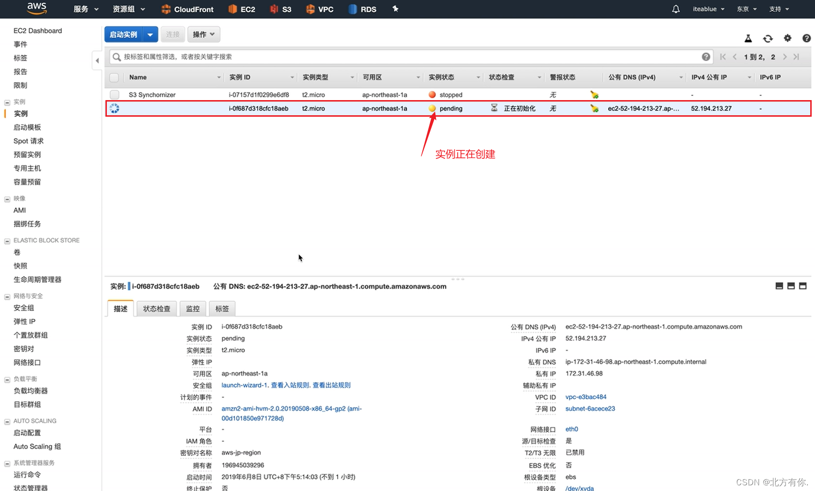Click the AWS logo home icon
Screen dimensions: 815x491
pos(37,8)
